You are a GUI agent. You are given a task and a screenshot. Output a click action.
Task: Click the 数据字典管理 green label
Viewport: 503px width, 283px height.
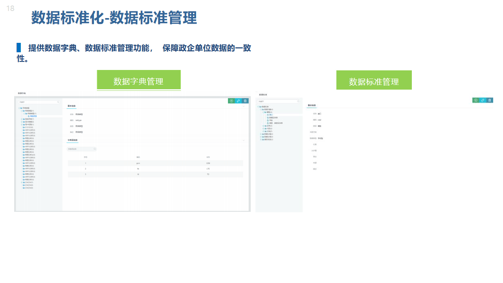139,80
